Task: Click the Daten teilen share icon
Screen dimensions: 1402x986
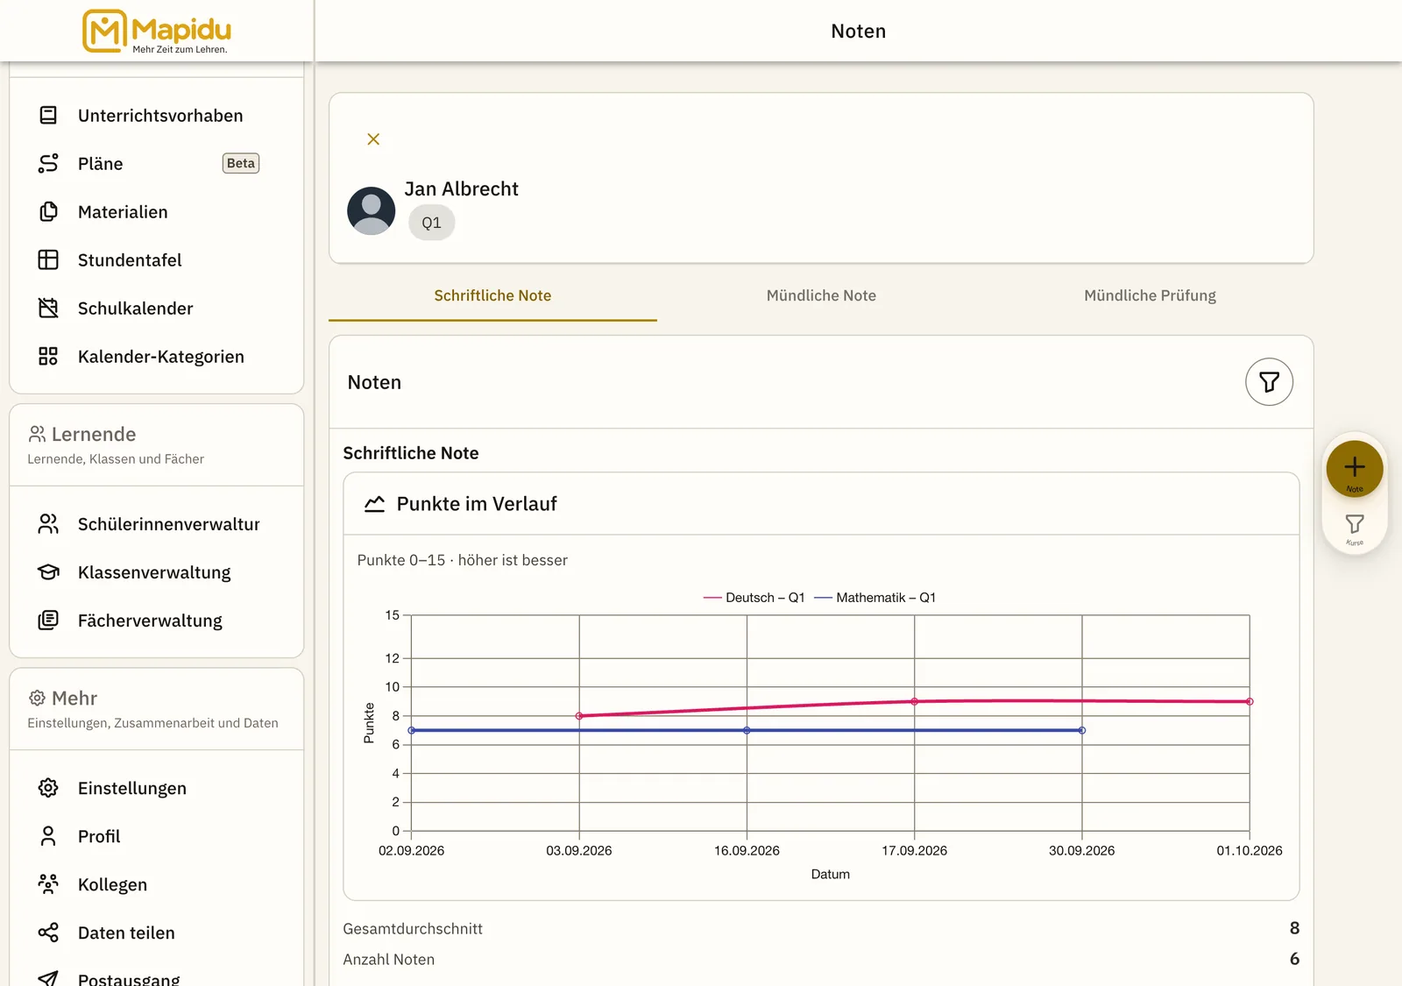Action: 48,933
